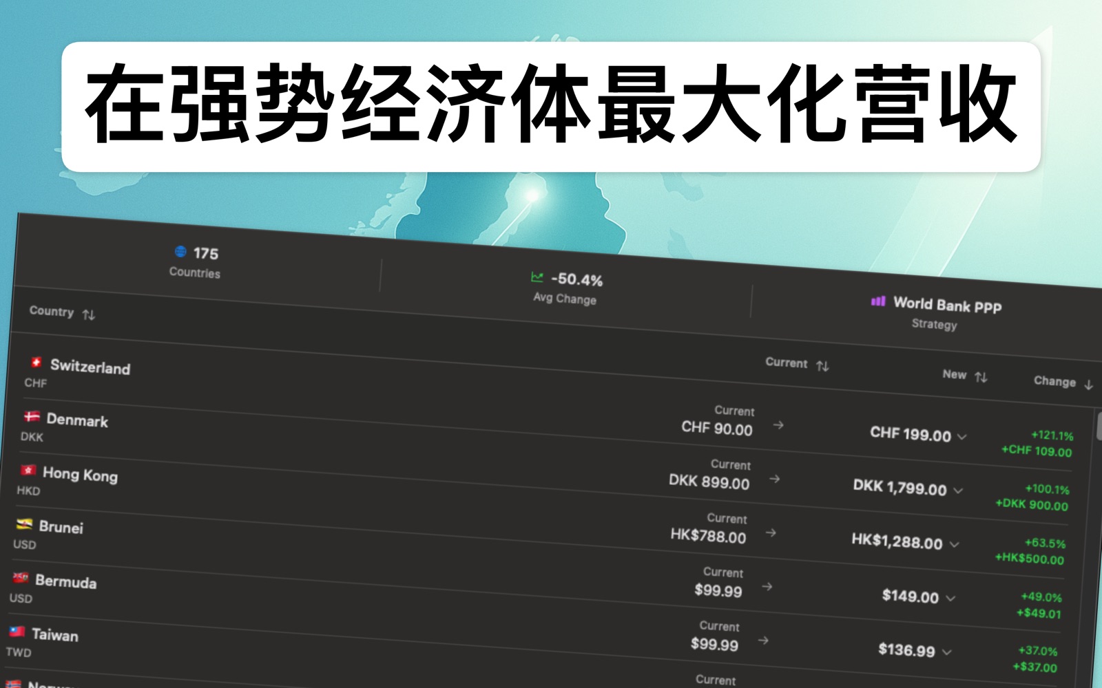
Task: Click the Avg Change header section
Action: coord(566,289)
